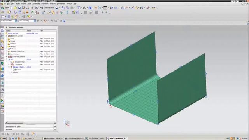
Task: Select the Load Container tree row
Action: [15, 54]
